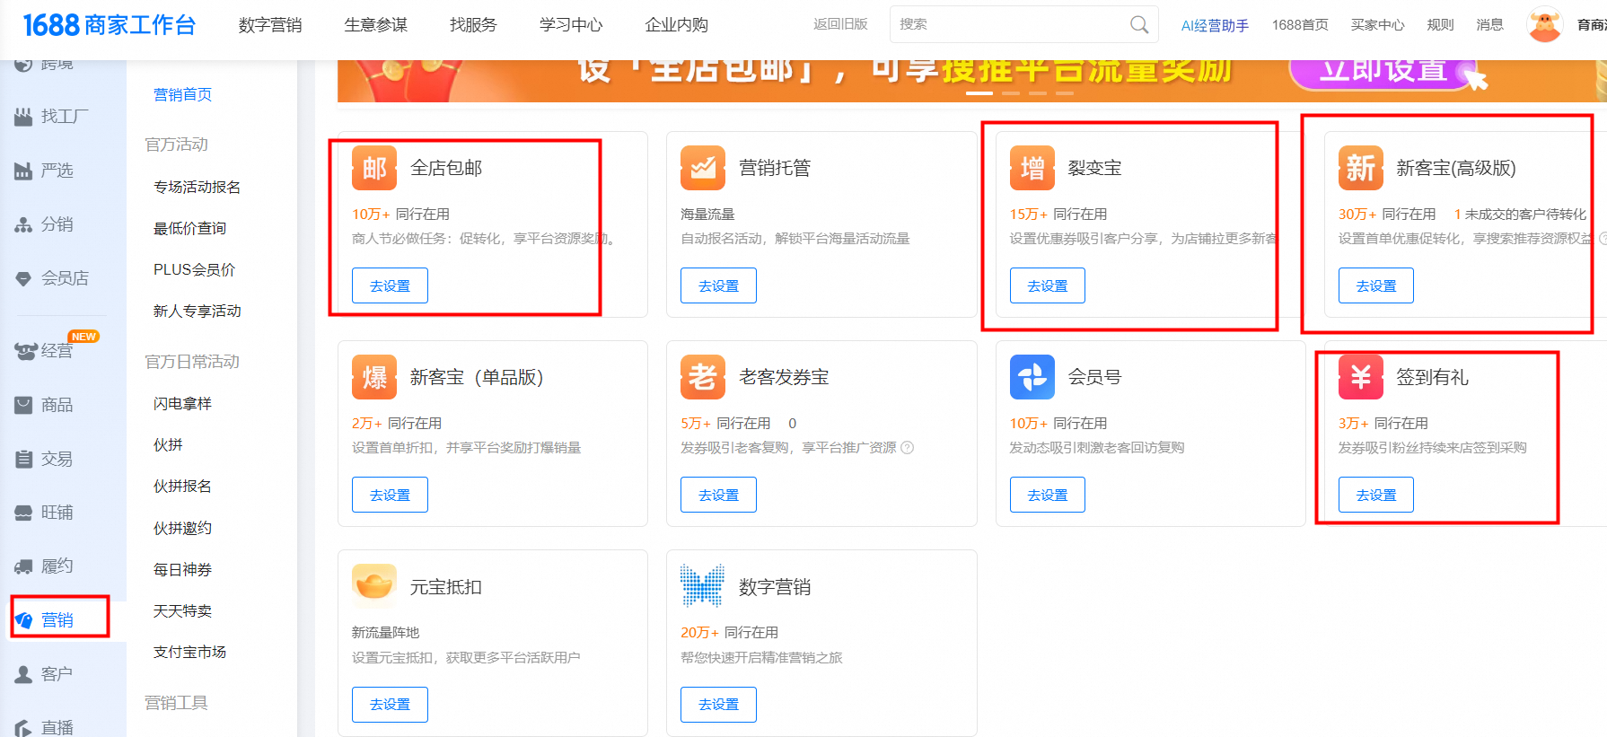Click the help icon beside 老客发券宝 description
The width and height of the screenshot is (1607, 737).
click(x=907, y=448)
